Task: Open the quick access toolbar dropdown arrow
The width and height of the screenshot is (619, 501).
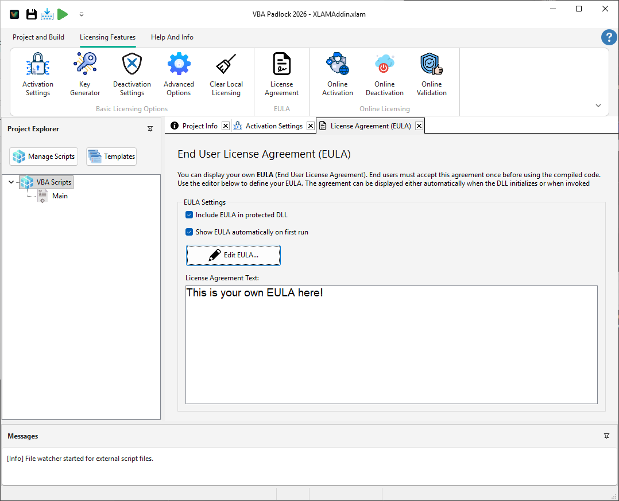Action: pos(81,14)
